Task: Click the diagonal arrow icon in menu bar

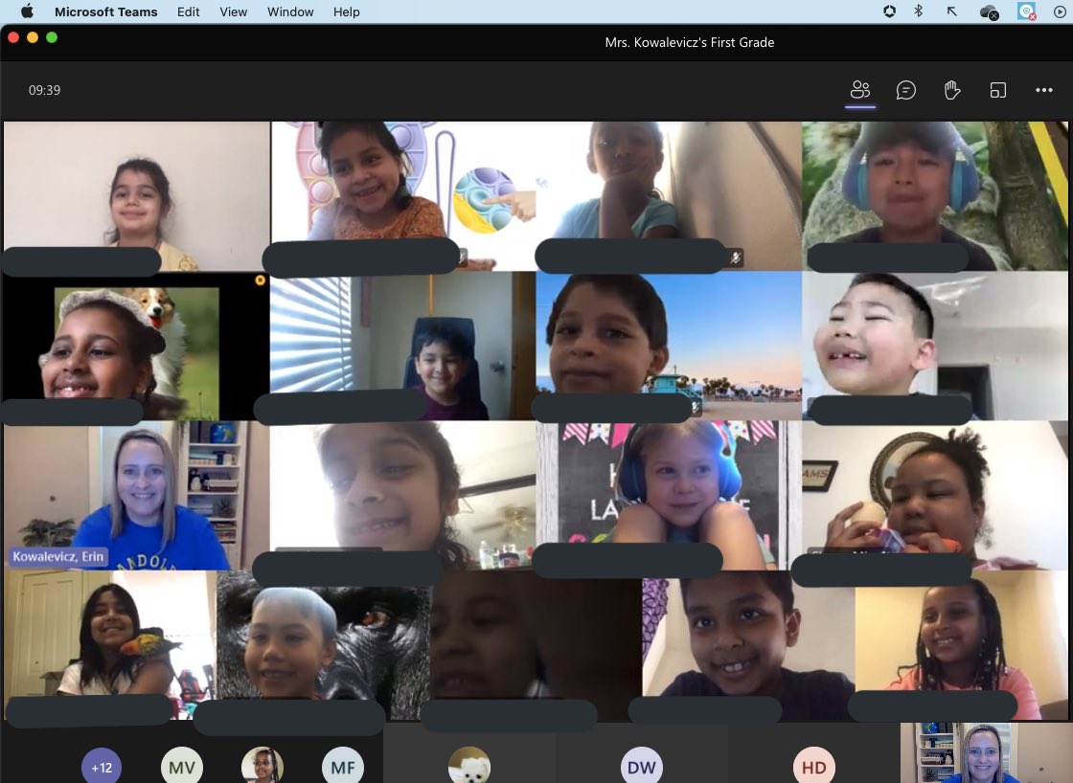Action: click(x=952, y=11)
